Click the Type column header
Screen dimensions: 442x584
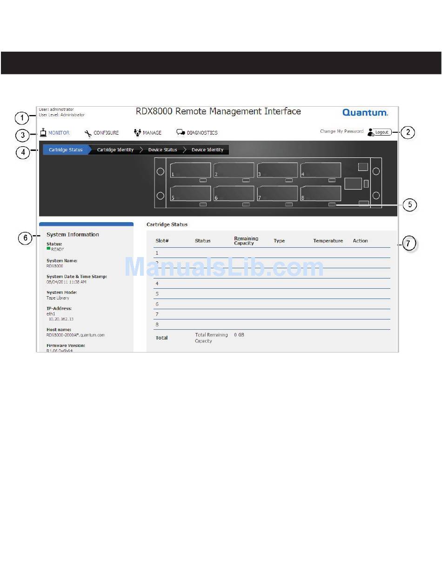click(x=279, y=241)
